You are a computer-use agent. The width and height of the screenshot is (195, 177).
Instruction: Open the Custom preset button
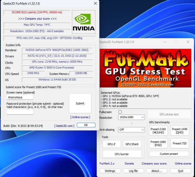click(x=169, y=154)
